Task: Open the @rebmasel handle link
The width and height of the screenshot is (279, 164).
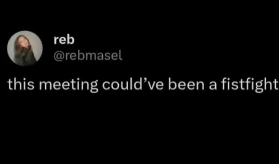Action: [88, 56]
